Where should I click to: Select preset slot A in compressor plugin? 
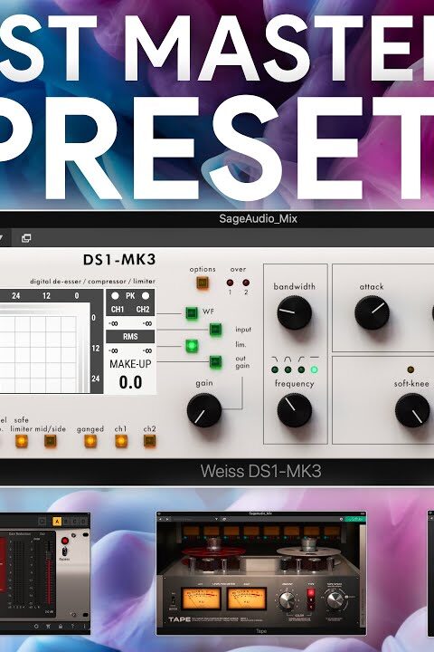(57, 522)
